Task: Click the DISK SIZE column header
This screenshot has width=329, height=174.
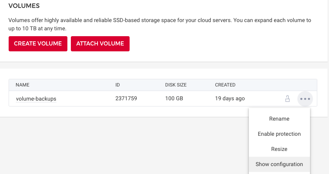Action: coord(176,85)
